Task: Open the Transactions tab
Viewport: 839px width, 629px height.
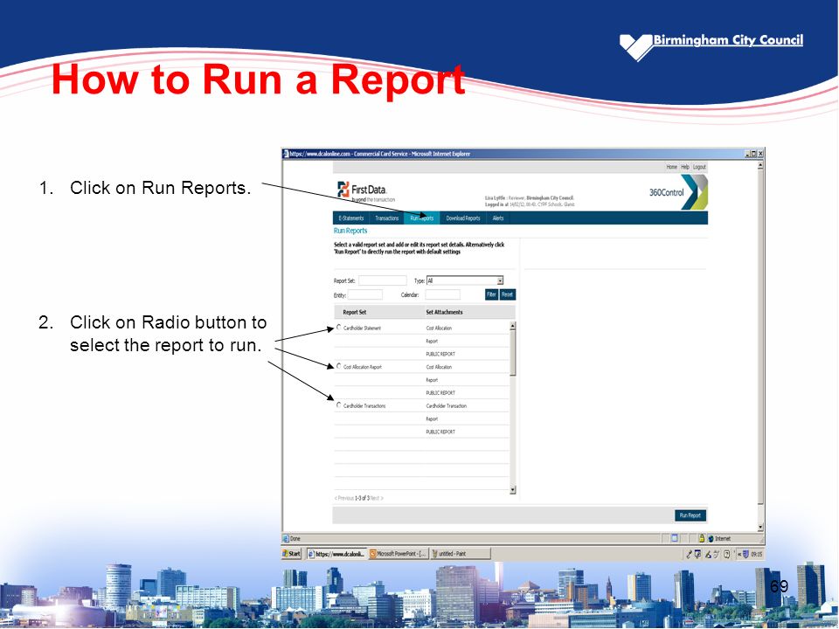Action: (386, 218)
